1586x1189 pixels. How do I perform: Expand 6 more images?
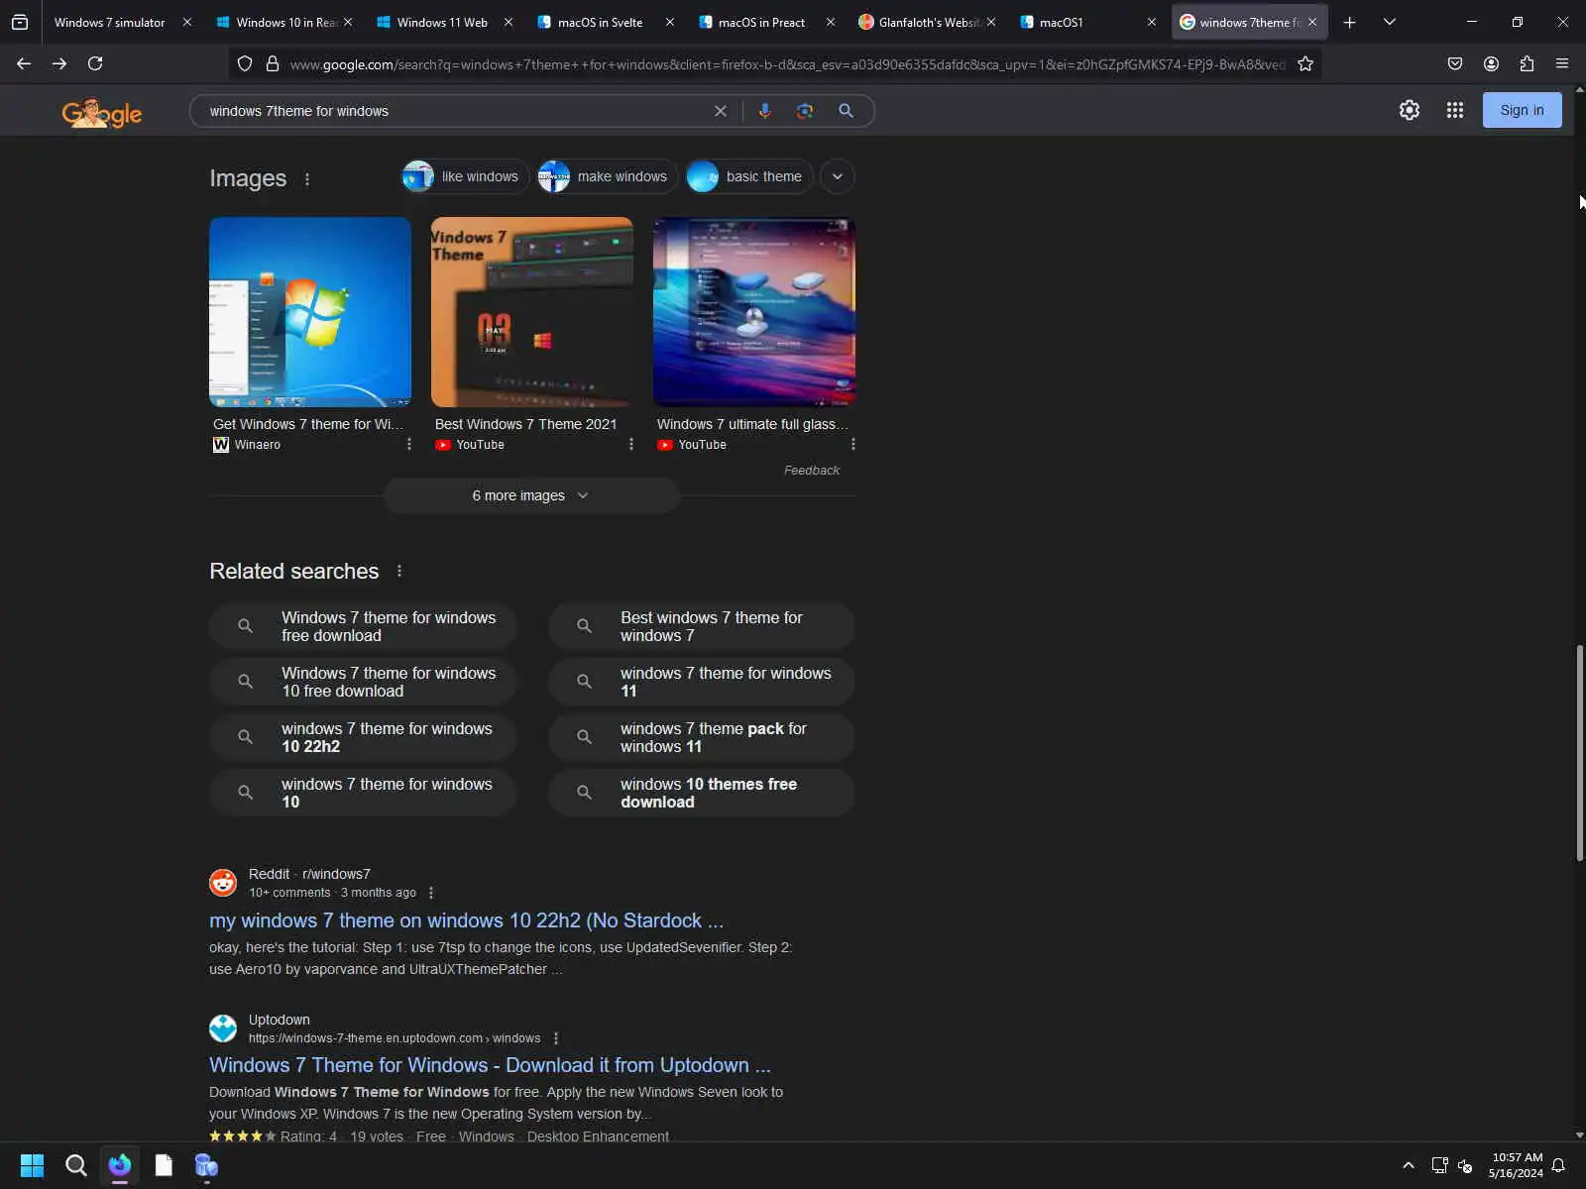tap(531, 495)
